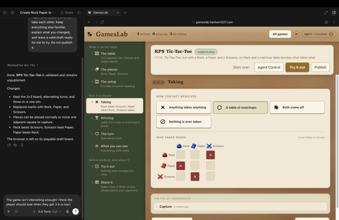
Task: Click the blue Paper column header icon
Action: click(x=193, y=146)
